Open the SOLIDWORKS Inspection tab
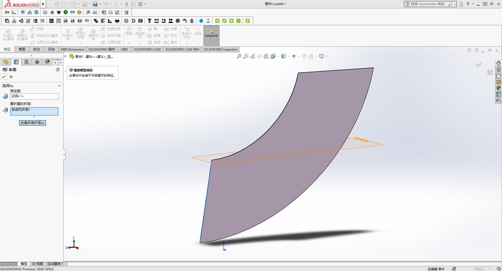 point(220,49)
